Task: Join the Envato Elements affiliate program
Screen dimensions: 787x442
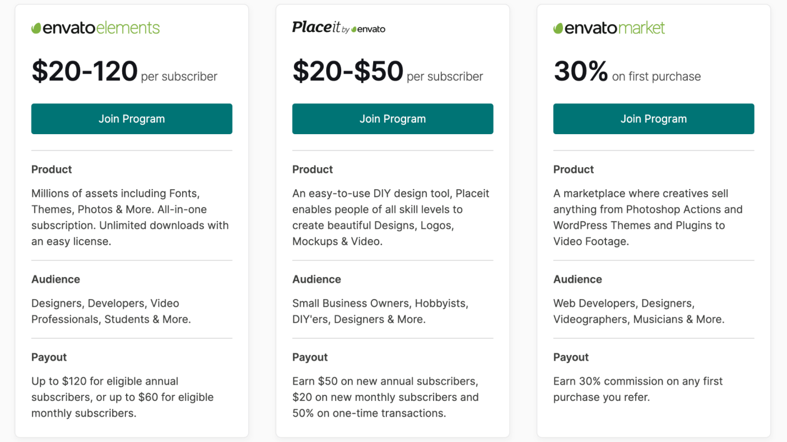Action: click(x=132, y=119)
